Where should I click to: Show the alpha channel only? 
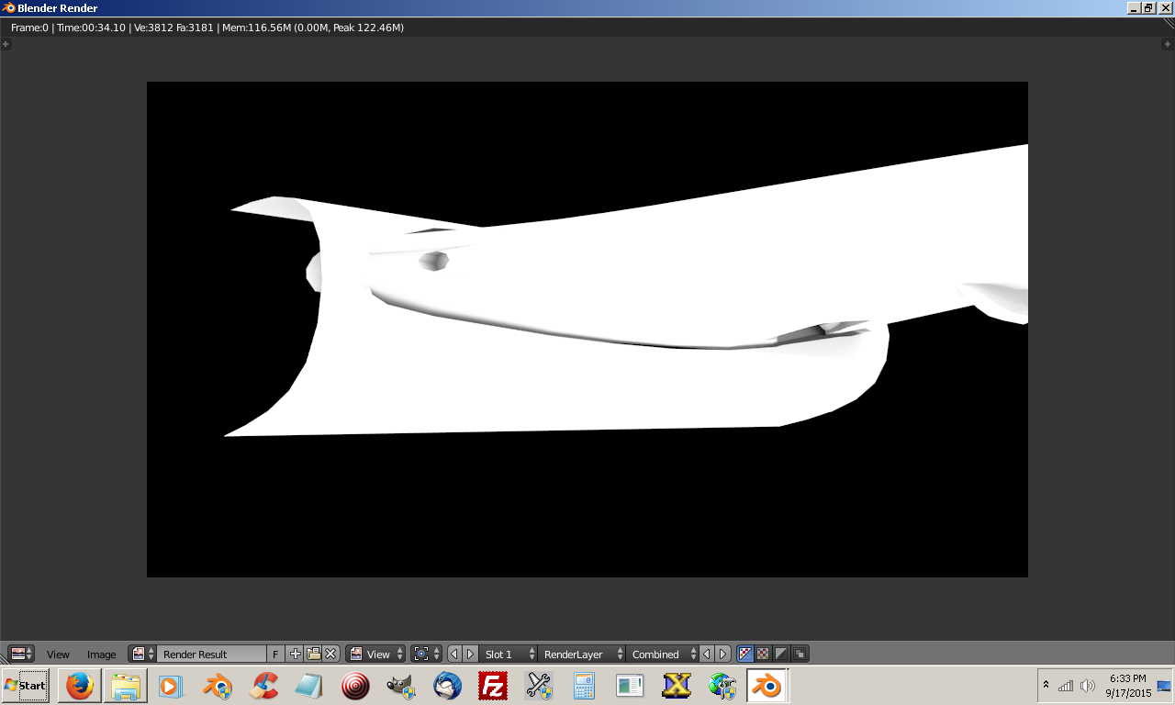(781, 654)
